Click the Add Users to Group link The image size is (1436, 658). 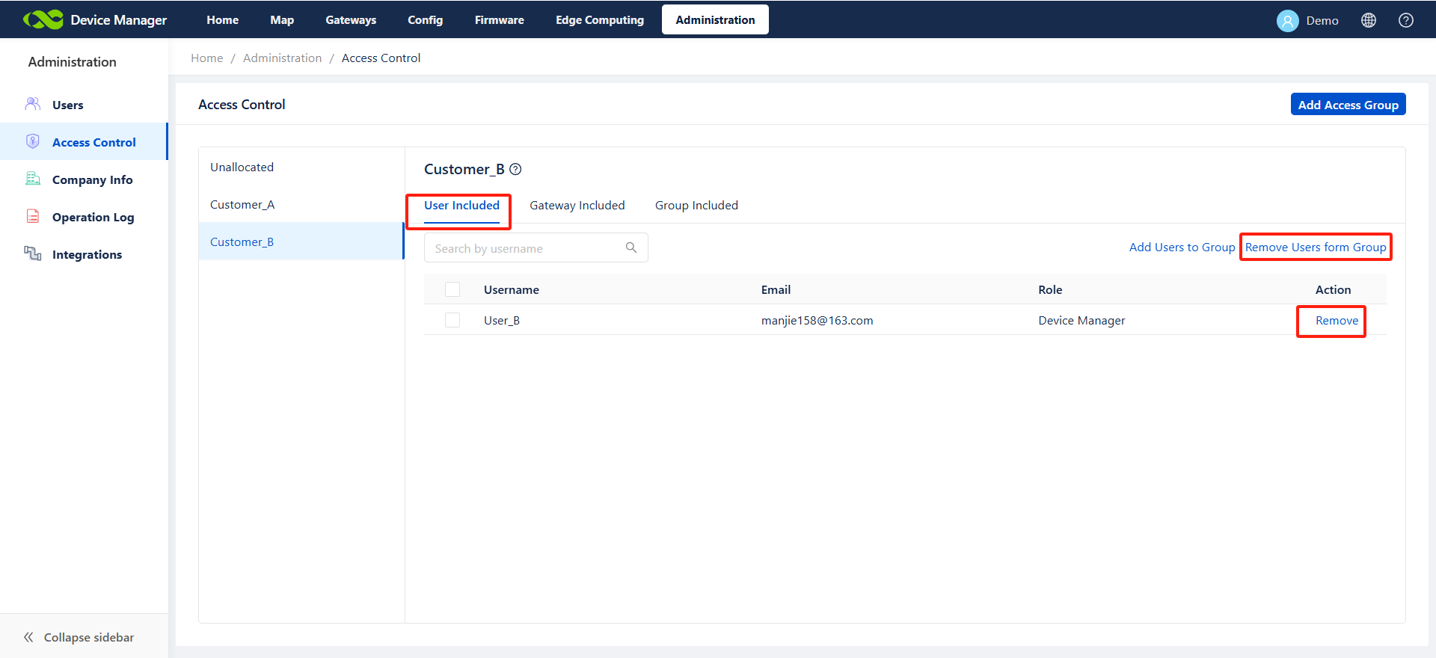click(x=1182, y=247)
